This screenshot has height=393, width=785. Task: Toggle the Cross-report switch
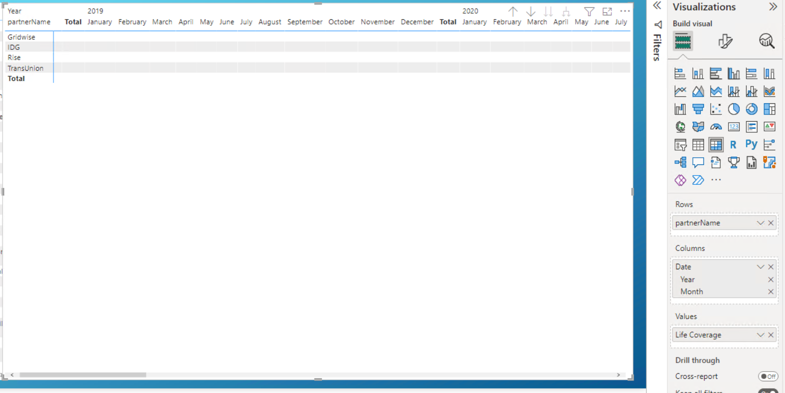(x=768, y=377)
